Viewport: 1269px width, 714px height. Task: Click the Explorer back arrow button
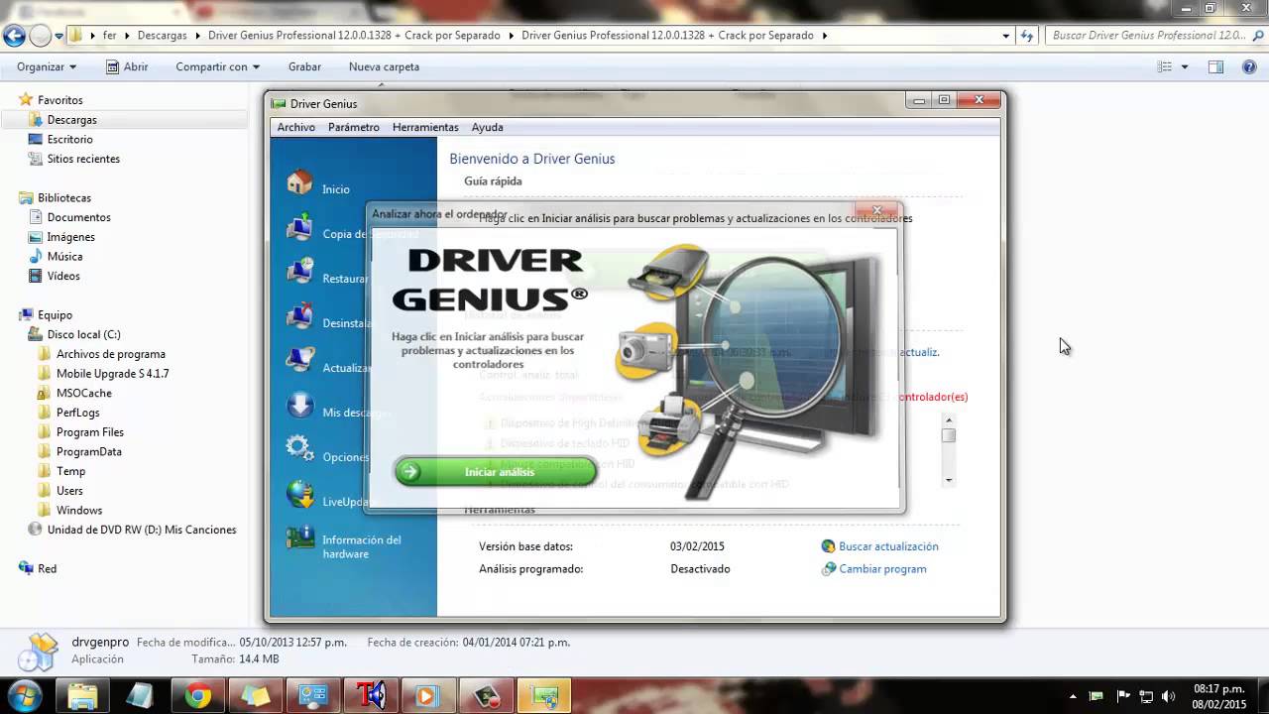[x=14, y=36]
